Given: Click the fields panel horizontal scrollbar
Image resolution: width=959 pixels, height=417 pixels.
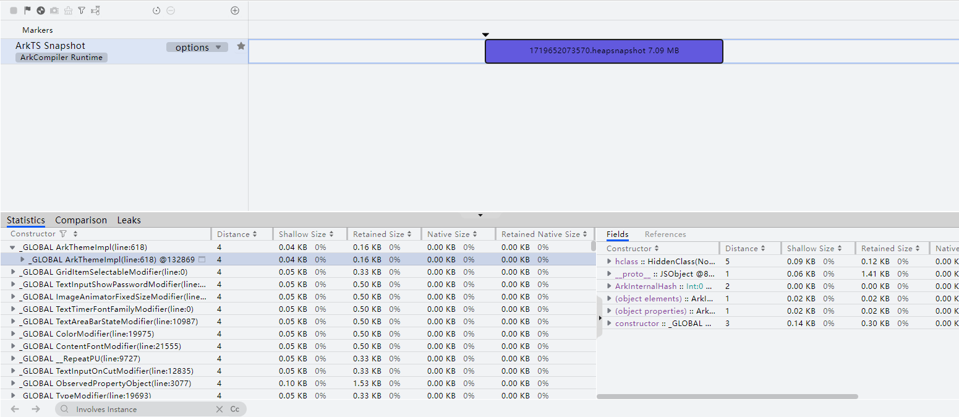Looking at the screenshot, I should 727,397.
